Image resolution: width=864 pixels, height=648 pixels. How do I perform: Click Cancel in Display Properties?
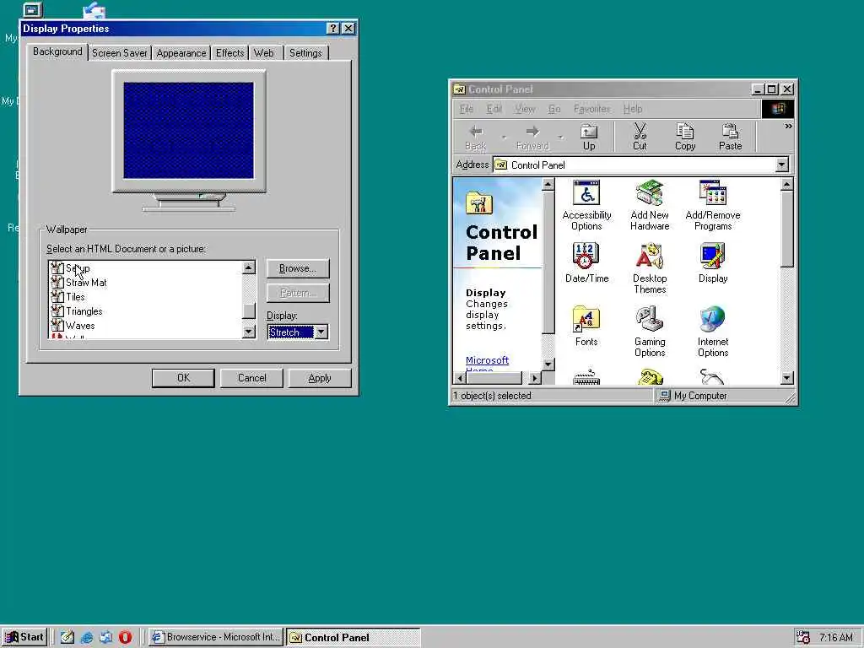coord(251,378)
